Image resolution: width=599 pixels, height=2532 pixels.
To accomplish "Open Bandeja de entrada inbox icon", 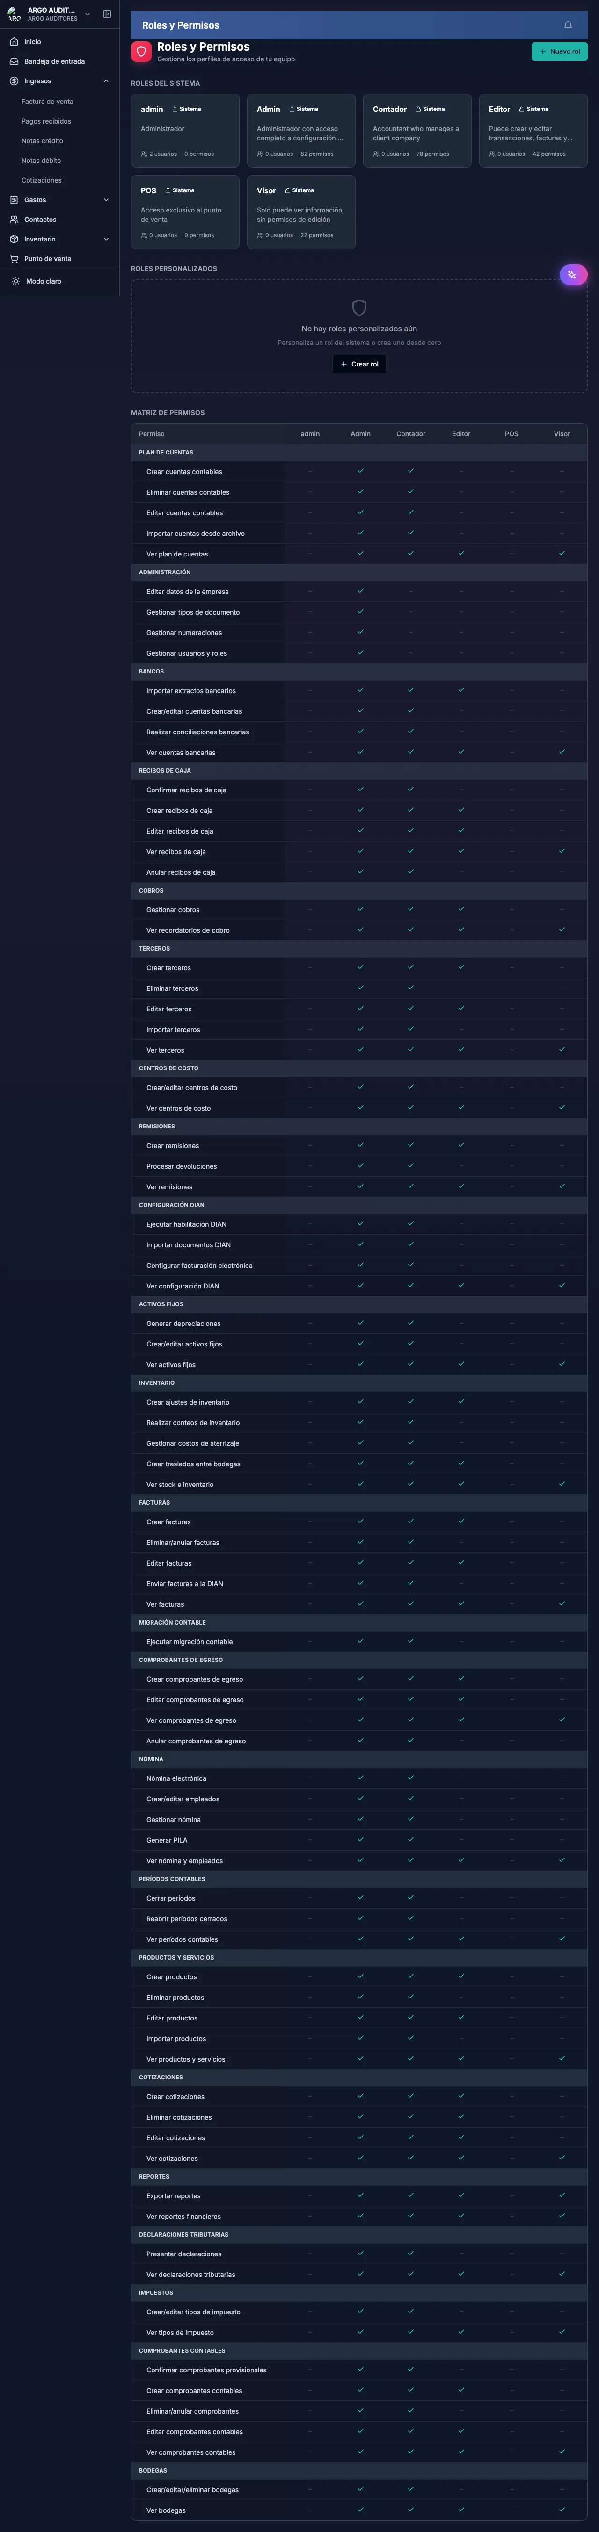I will coord(14,62).
